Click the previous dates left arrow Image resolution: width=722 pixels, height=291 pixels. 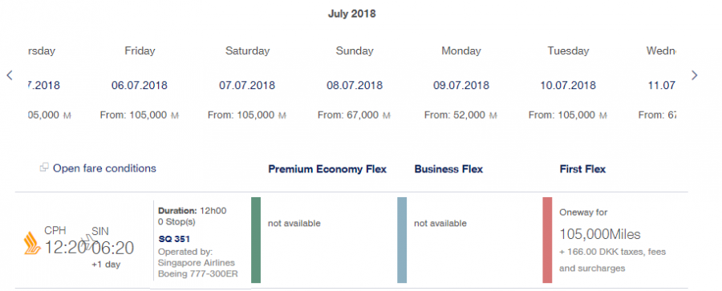tap(10, 75)
